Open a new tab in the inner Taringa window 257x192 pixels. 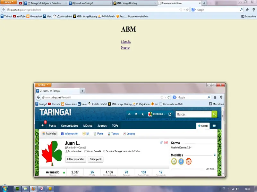click(82, 91)
